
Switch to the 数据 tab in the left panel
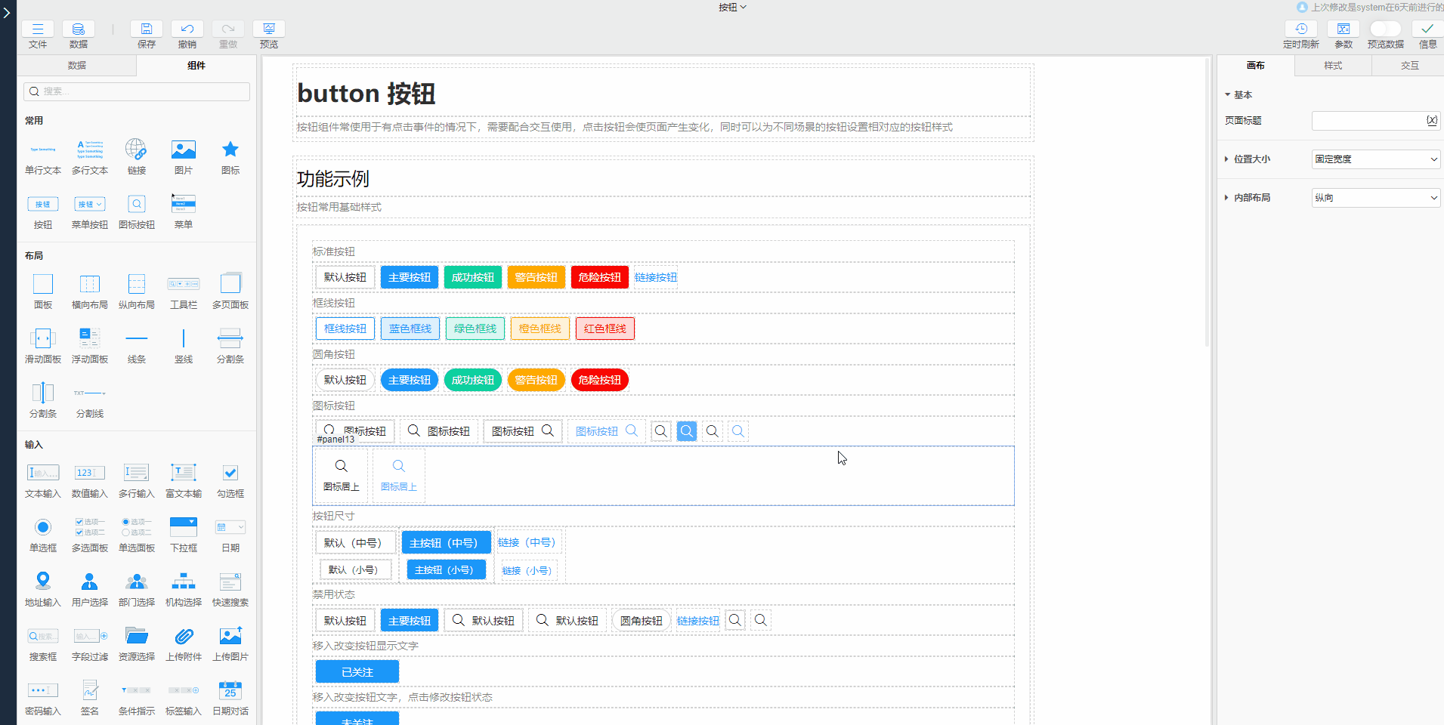(x=77, y=66)
